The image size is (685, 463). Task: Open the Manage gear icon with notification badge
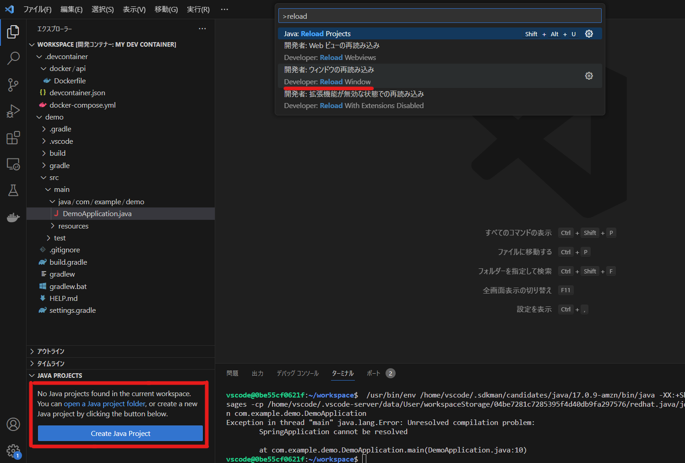pos(13,451)
